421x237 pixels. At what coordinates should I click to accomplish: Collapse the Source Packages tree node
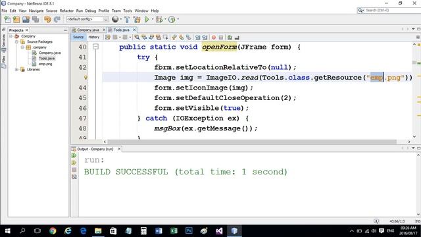16,41
